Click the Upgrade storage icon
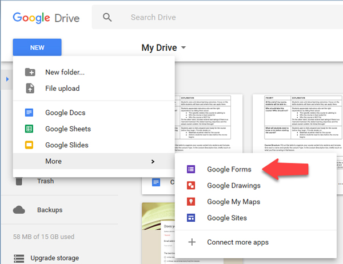Image resolution: width=343 pixels, height=264 pixels. (x=19, y=258)
